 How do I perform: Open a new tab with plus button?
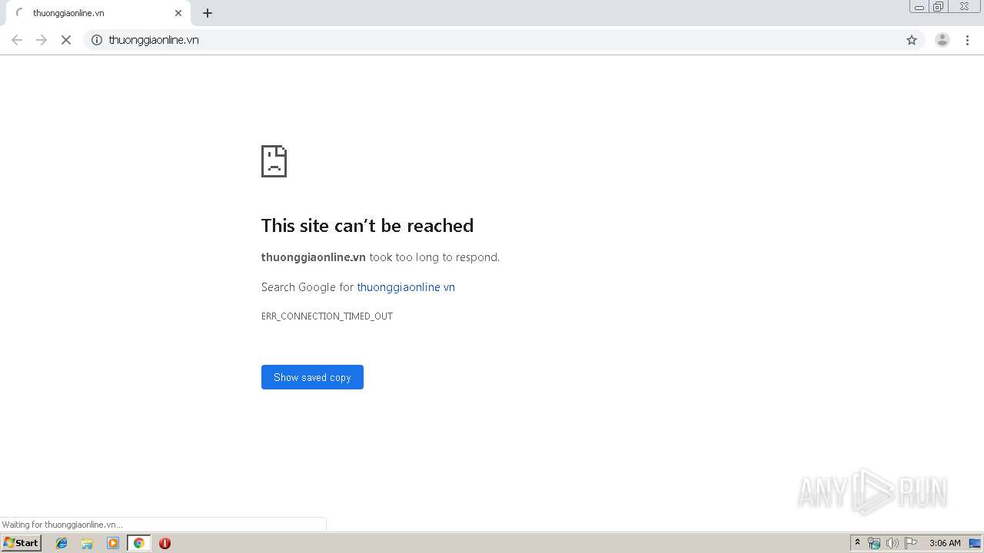(x=208, y=13)
